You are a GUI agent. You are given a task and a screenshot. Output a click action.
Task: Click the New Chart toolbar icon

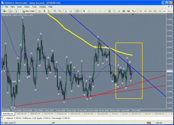coord(4,11)
